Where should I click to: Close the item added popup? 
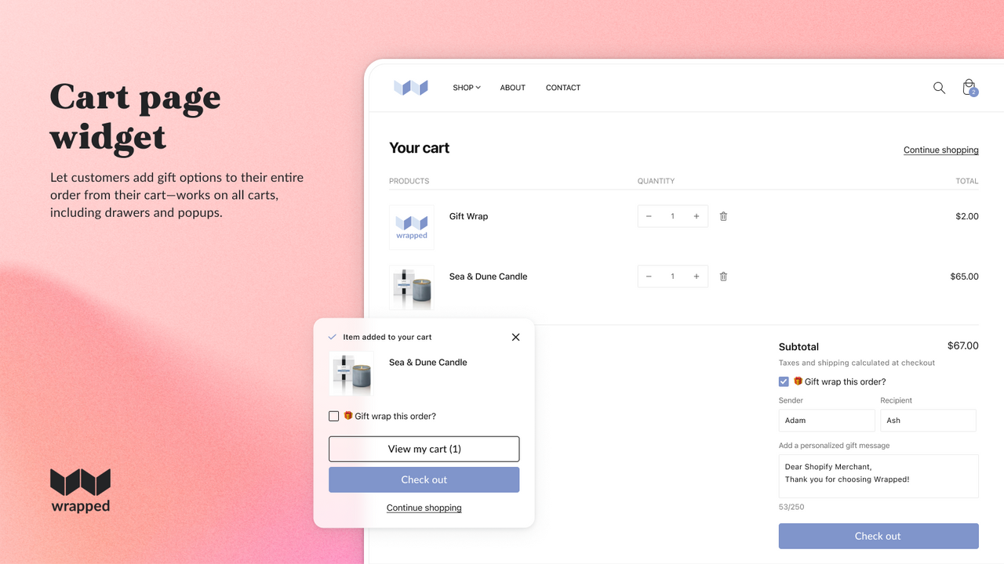click(x=515, y=337)
